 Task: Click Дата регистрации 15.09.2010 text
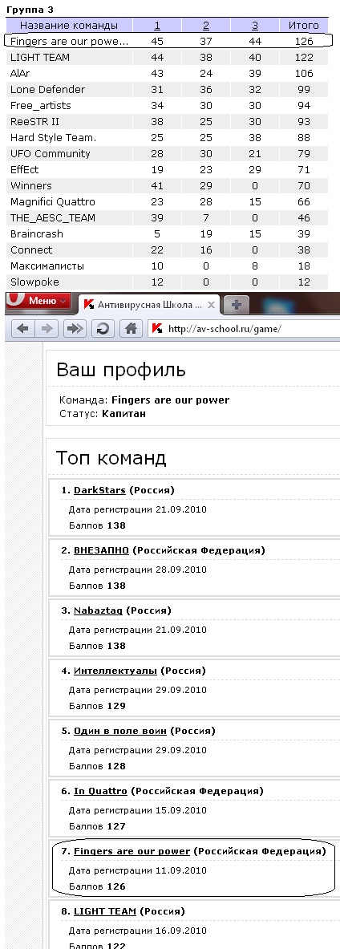click(137, 811)
